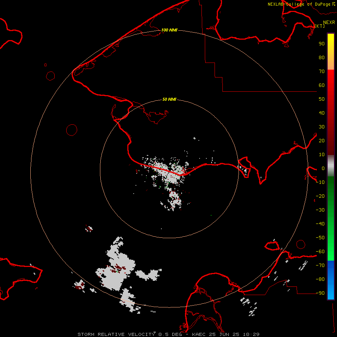This screenshot has height=337, width=337.
Task: Click the "10:29" timestamp text
Action: point(251,334)
